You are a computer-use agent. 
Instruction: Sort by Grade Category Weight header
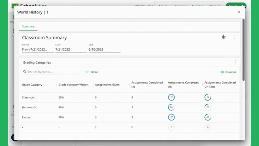(74, 85)
